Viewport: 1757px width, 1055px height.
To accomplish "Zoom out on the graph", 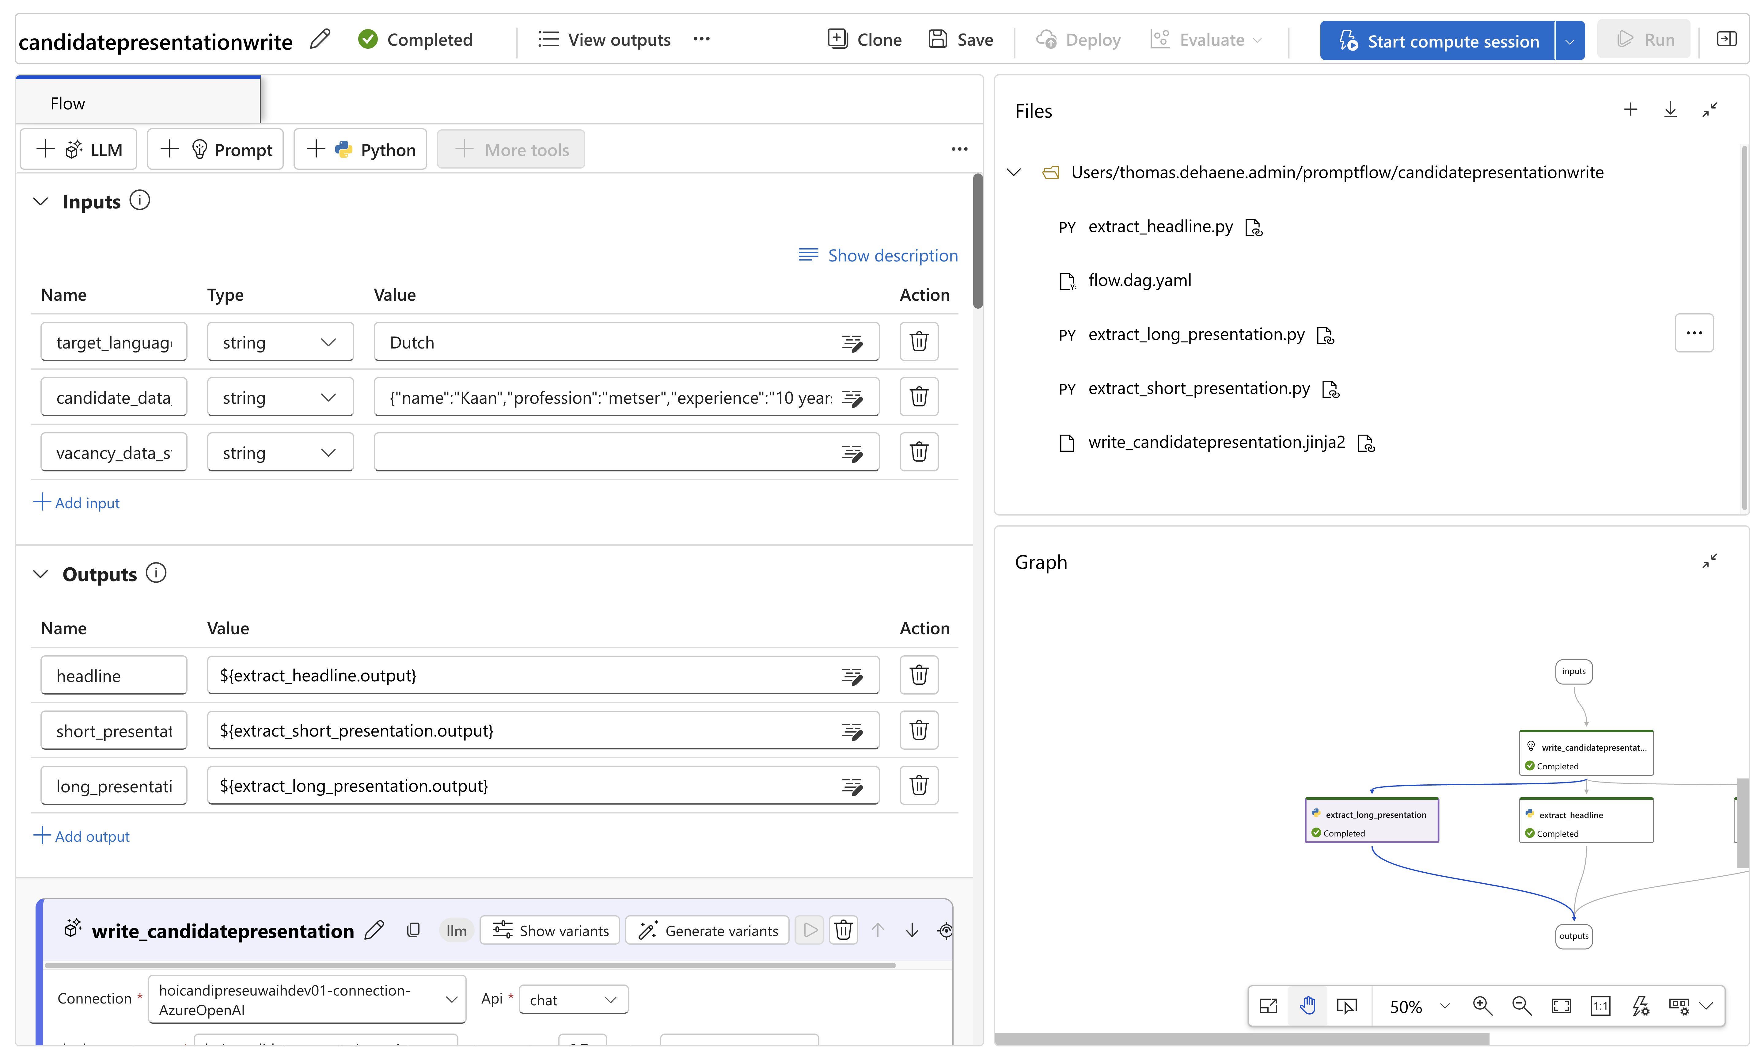I will coord(1522,1006).
